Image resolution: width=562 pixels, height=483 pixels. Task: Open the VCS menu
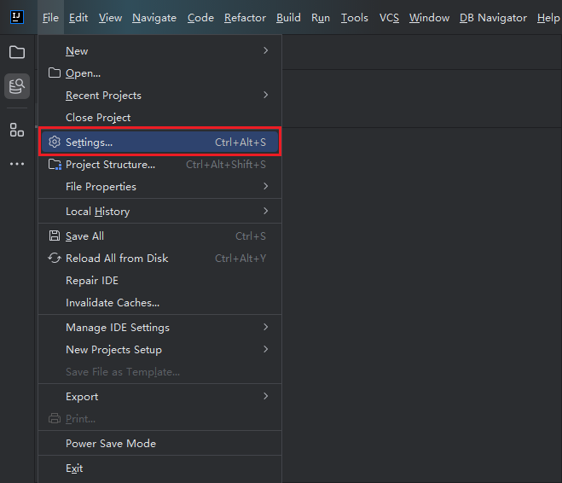pyautogui.click(x=389, y=18)
